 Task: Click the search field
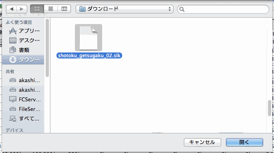(x=223, y=9)
